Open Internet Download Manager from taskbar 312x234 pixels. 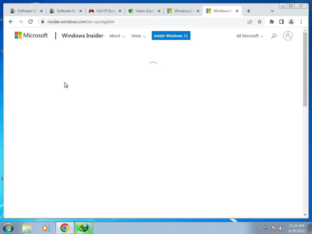point(84,228)
